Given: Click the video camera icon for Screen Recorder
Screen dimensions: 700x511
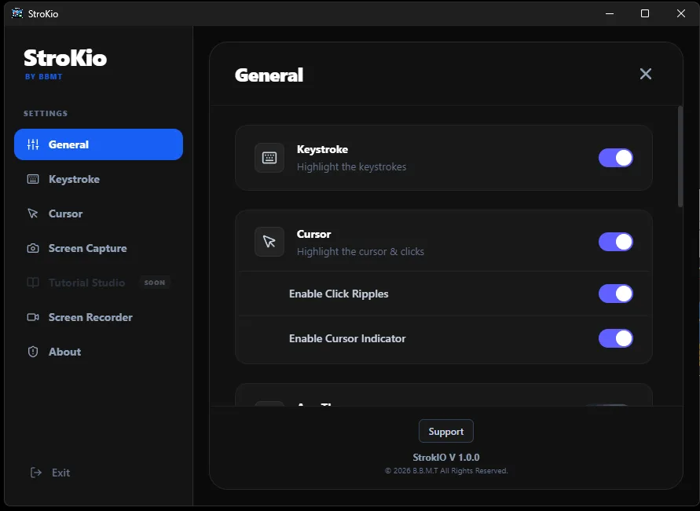Looking at the screenshot, I should click(33, 317).
